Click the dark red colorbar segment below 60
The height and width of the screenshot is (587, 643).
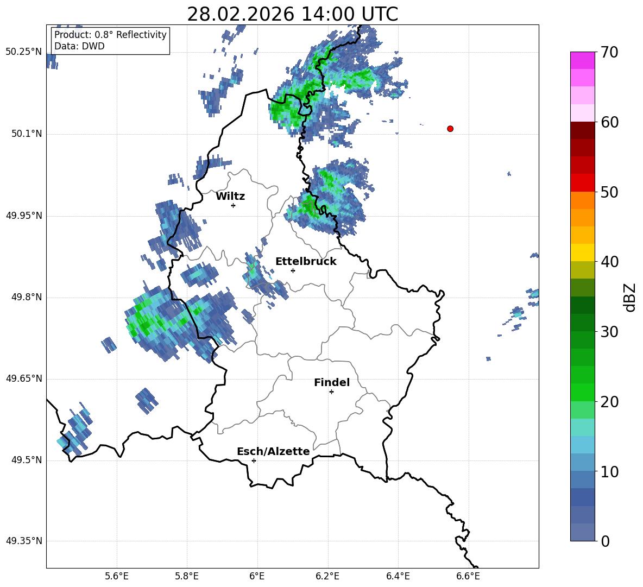point(582,130)
